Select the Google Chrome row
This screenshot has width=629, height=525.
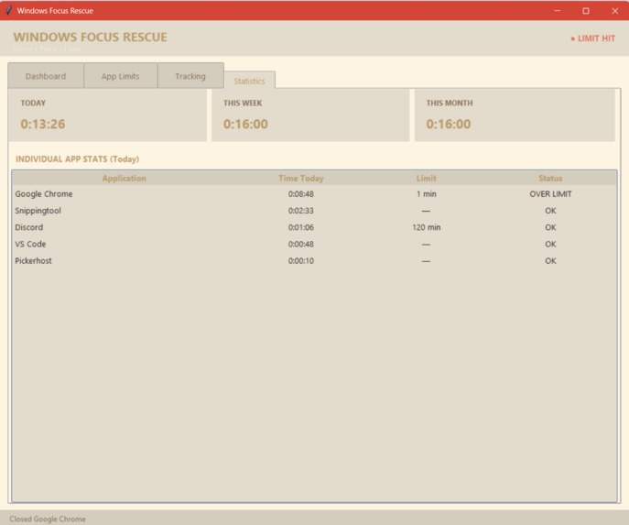point(315,194)
